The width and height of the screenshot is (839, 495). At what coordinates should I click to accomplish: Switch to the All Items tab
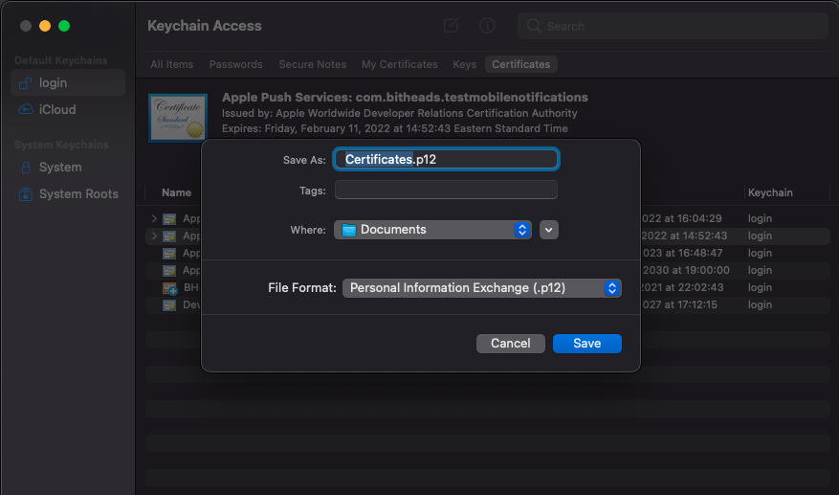pyautogui.click(x=172, y=64)
